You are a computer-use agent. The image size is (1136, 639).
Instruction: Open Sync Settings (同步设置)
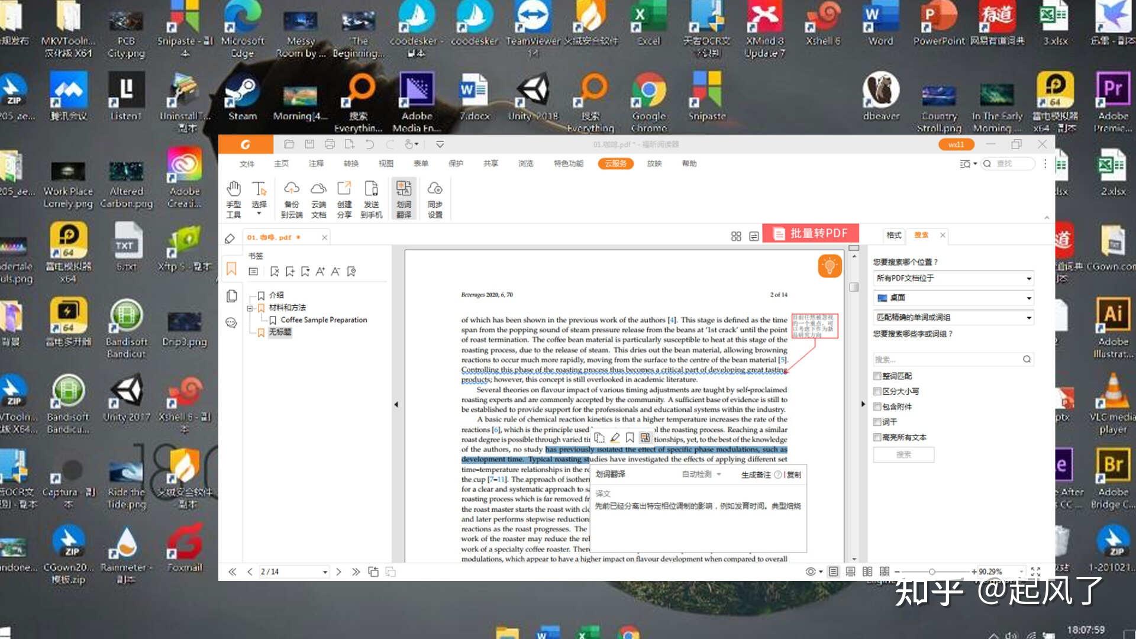point(435,199)
